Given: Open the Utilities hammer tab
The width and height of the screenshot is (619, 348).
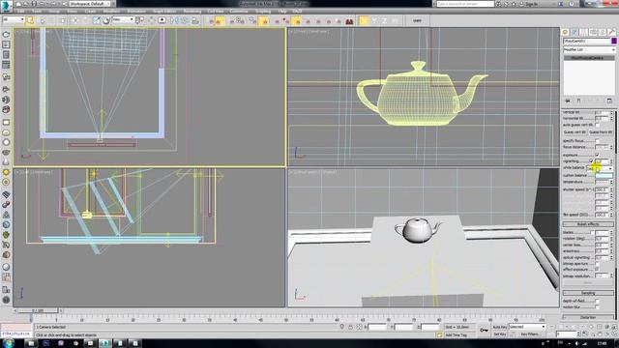Looking at the screenshot, I should pos(611,32).
